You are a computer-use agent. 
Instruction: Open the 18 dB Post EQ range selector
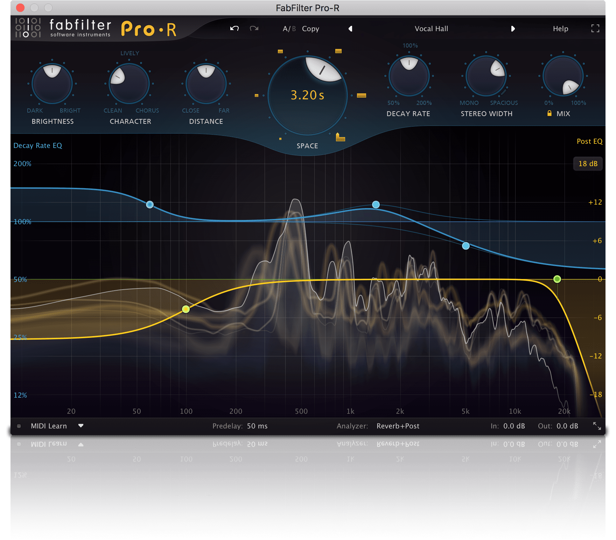588,164
